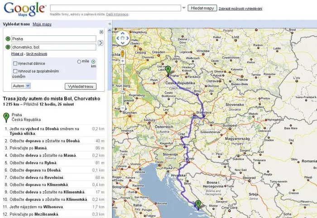Open the Moje mapy tab
The image size is (317, 218).
42,24
